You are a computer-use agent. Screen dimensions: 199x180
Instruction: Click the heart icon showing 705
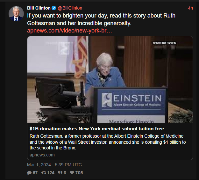72,173
